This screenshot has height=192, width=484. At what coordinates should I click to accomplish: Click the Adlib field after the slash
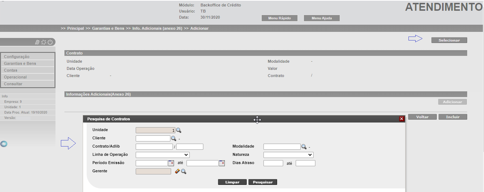click(x=190, y=147)
